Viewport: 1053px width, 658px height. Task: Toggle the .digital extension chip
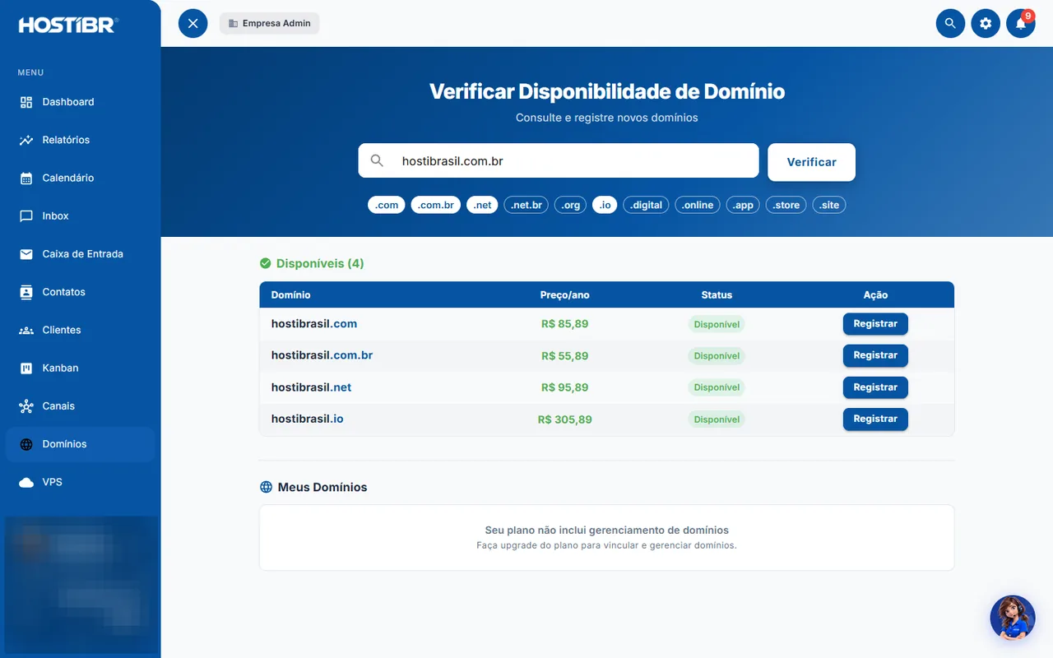[x=646, y=205]
